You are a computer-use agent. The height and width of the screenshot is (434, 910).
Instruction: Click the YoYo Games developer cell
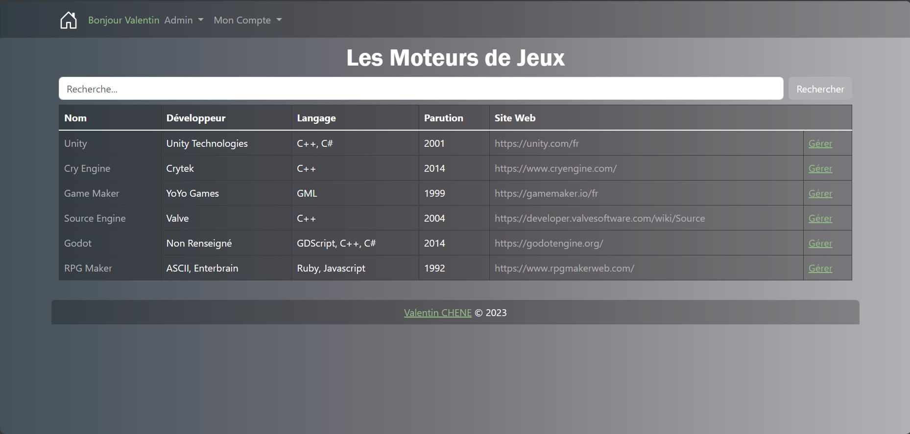(227, 193)
